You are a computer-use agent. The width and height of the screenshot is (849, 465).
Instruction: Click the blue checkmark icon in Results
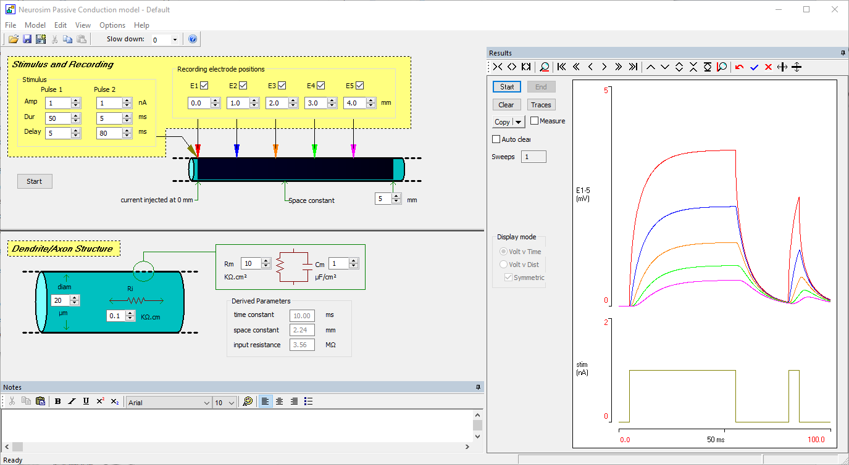(754, 67)
